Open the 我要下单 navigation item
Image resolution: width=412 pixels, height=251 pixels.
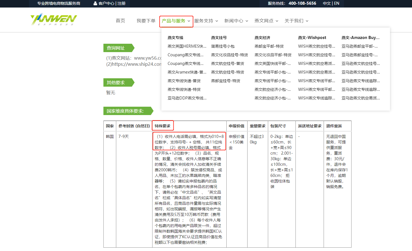[x=146, y=21]
